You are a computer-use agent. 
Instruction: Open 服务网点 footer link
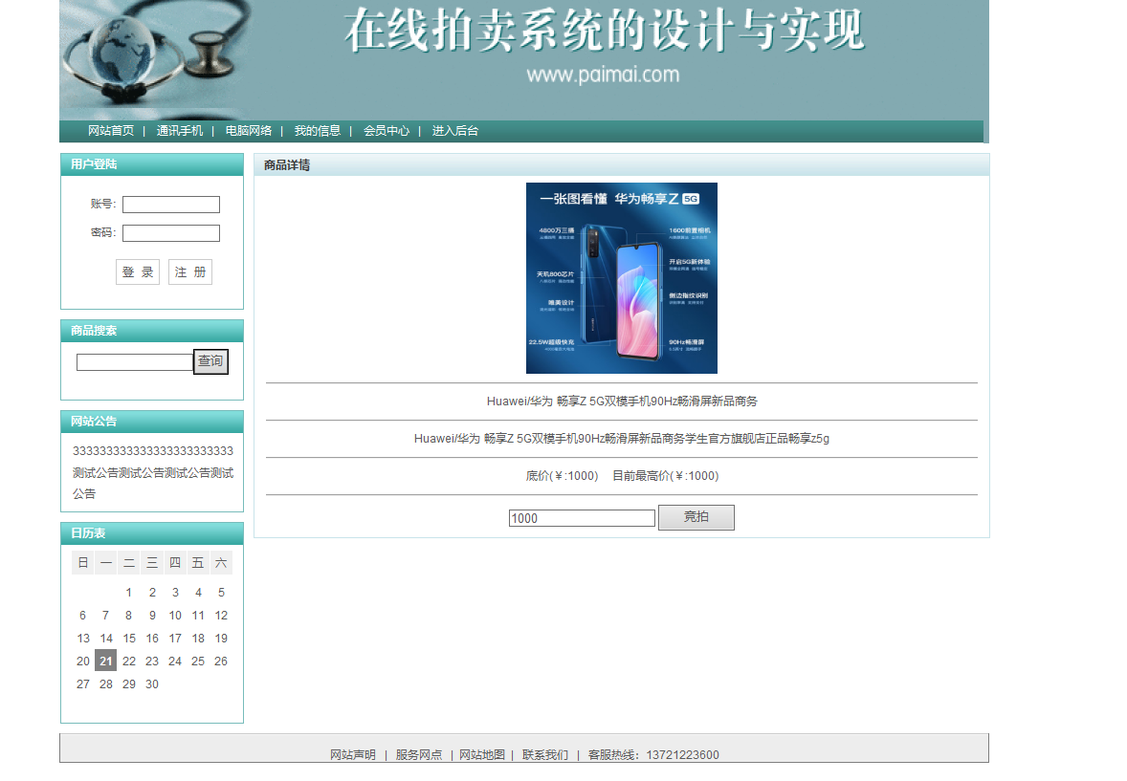[419, 755]
